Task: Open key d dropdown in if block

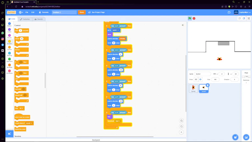Action: (117, 81)
